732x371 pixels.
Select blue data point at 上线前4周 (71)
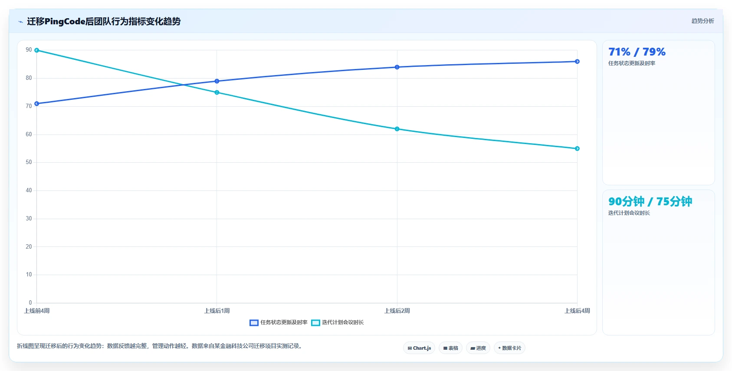(37, 104)
